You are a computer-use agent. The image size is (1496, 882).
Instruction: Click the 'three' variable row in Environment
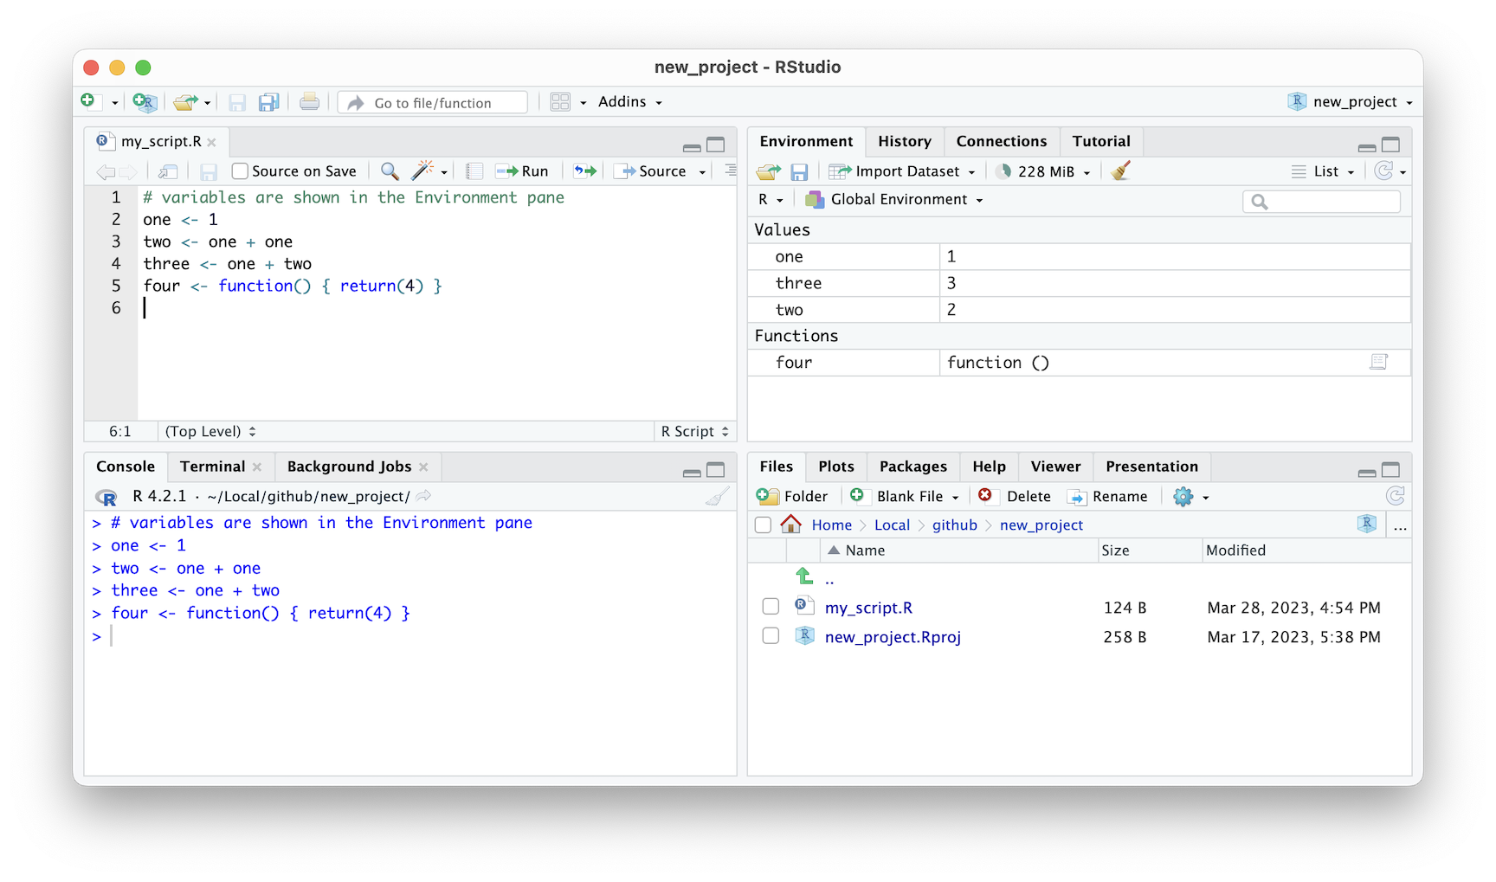(1079, 283)
